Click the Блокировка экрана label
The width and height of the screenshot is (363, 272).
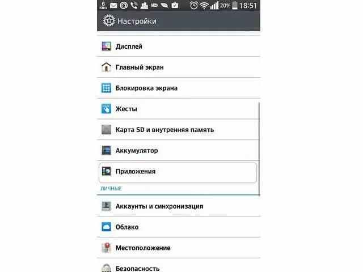point(146,88)
